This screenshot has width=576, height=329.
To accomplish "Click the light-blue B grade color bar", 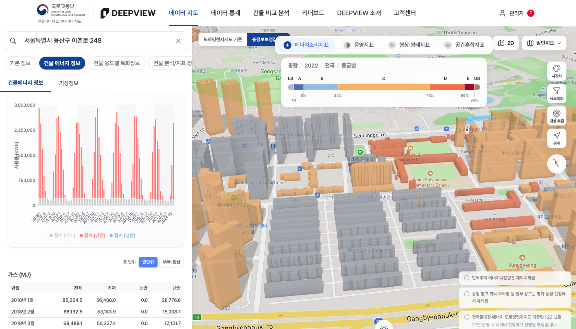I will (x=321, y=87).
